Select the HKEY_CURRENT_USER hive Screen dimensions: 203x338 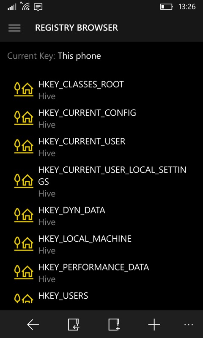[x=101, y=147]
